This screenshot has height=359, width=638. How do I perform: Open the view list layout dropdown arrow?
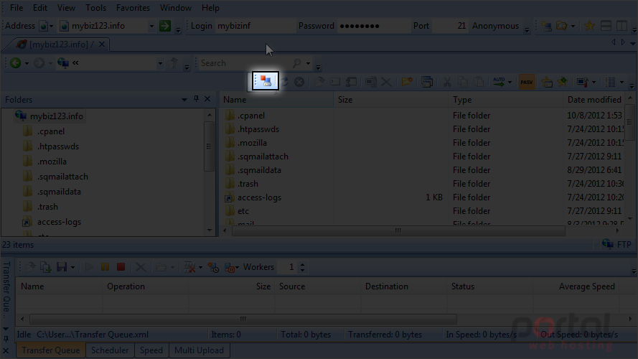(x=621, y=83)
